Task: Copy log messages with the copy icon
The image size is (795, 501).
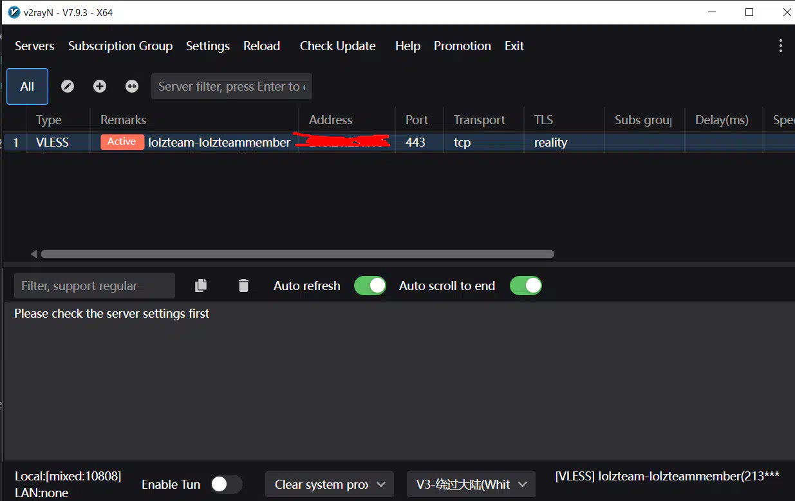Action: click(201, 286)
